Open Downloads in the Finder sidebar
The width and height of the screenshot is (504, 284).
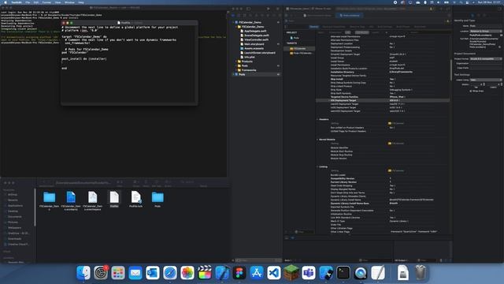click(15, 238)
